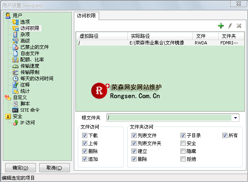This screenshot has width=248, height=182.
Task: Open 传输速度 settings item
Action: (32, 66)
